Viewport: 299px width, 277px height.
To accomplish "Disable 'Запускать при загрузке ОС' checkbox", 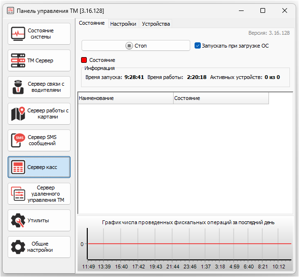I will click(197, 46).
